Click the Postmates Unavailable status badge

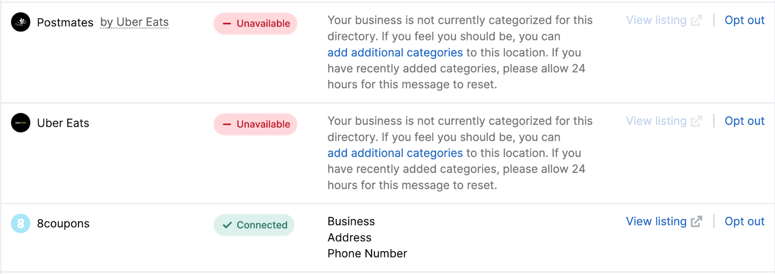coord(255,24)
